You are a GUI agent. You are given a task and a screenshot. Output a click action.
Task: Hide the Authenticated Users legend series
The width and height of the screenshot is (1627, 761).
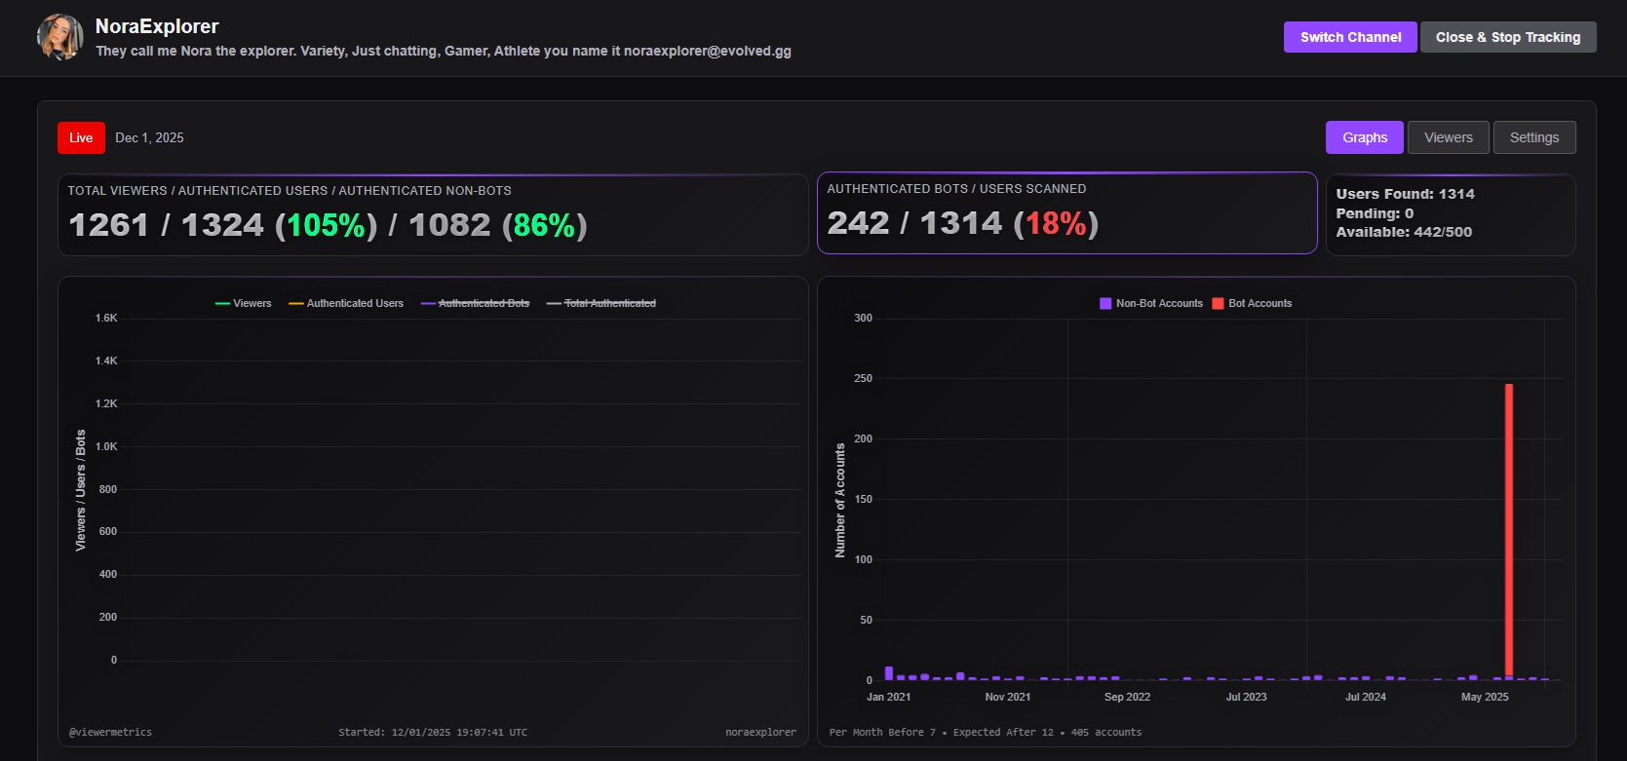pyautogui.click(x=346, y=303)
